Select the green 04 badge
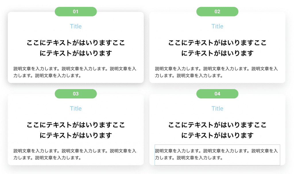 (x=217, y=94)
